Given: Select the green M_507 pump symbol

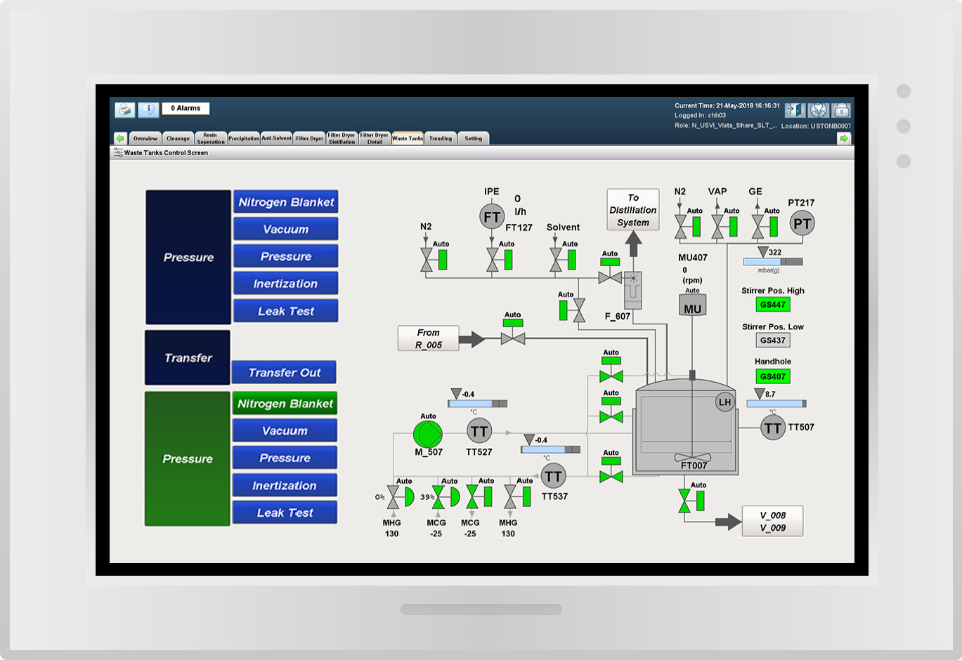Looking at the screenshot, I should (428, 434).
